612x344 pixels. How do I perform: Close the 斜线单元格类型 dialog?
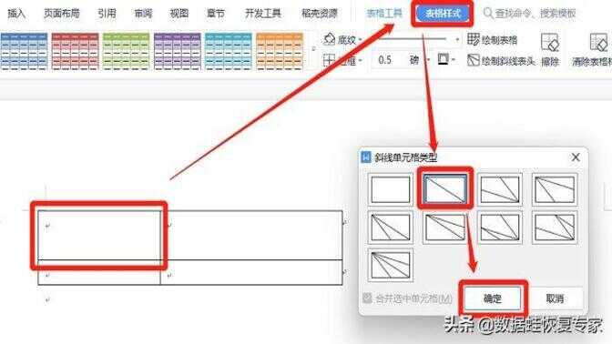tap(576, 157)
